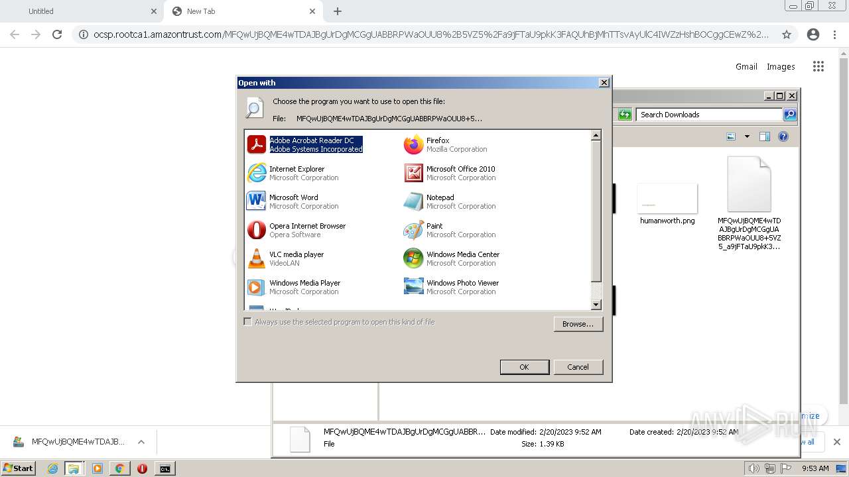Click scroll-up arrow of program list

(596, 135)
